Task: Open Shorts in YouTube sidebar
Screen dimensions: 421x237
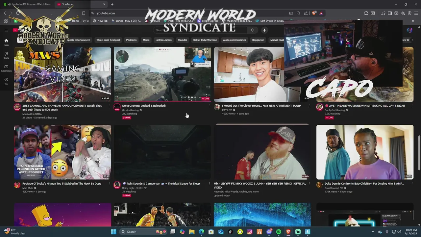Action: (6, 55)
